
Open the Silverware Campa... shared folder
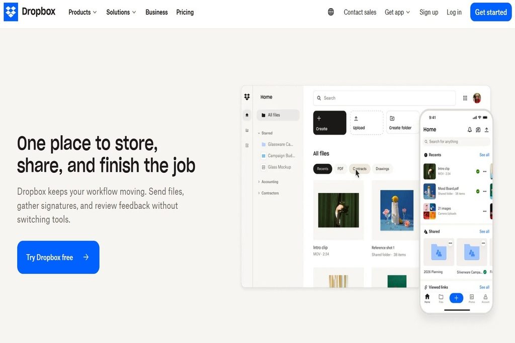(472, 252)
